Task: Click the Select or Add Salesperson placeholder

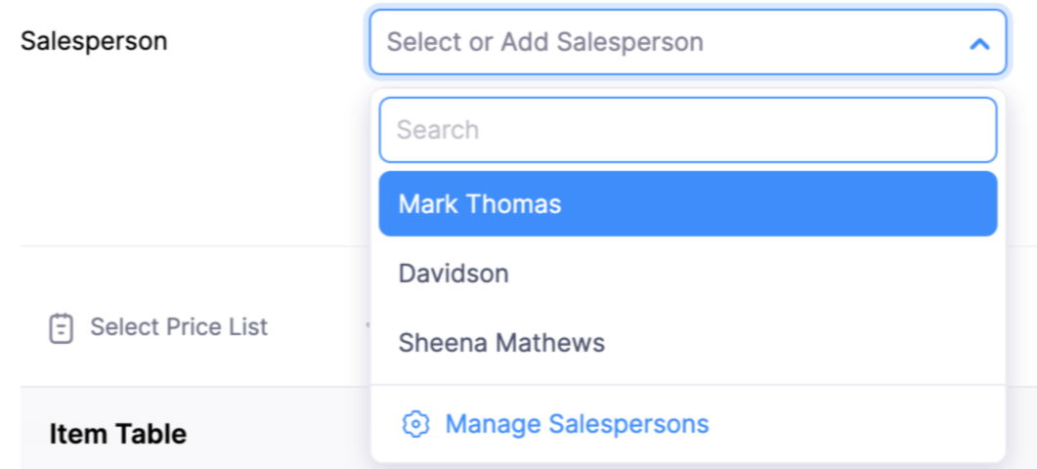Action: (x=544, y=43)
